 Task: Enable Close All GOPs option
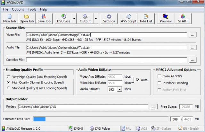coord(159,76)
